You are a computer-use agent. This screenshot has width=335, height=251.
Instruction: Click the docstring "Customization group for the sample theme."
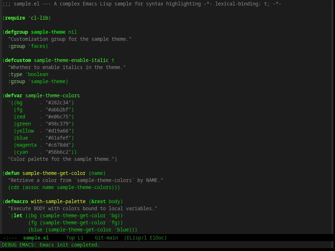click(x=70, y=39)
